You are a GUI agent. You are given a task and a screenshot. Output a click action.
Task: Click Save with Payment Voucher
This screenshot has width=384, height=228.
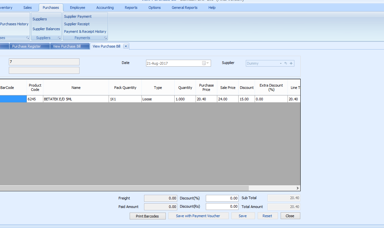[x=198, y=216]
